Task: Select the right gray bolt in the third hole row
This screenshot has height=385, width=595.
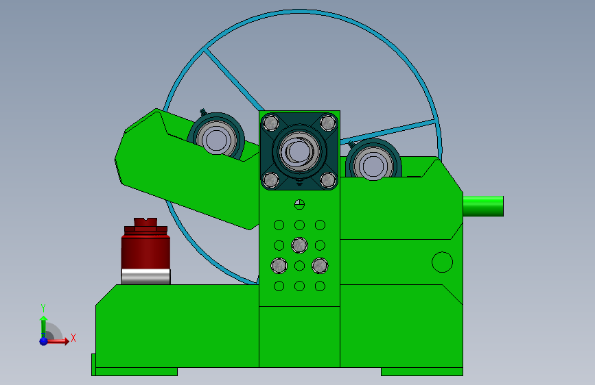Action: pyautogui.click(x=320, y=266)
